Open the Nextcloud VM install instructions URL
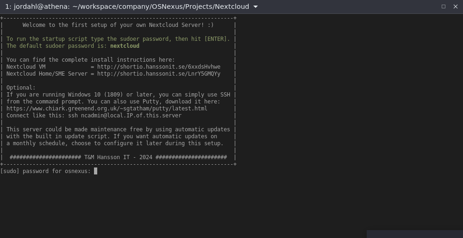 (x=158, y=67)
